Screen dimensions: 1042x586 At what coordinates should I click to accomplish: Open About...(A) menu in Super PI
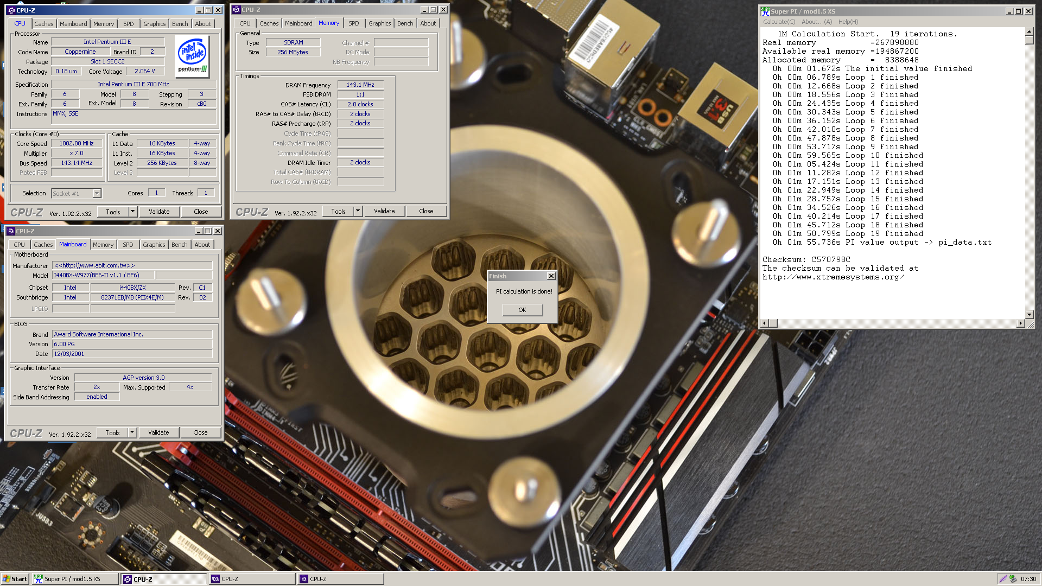(817, 22)
